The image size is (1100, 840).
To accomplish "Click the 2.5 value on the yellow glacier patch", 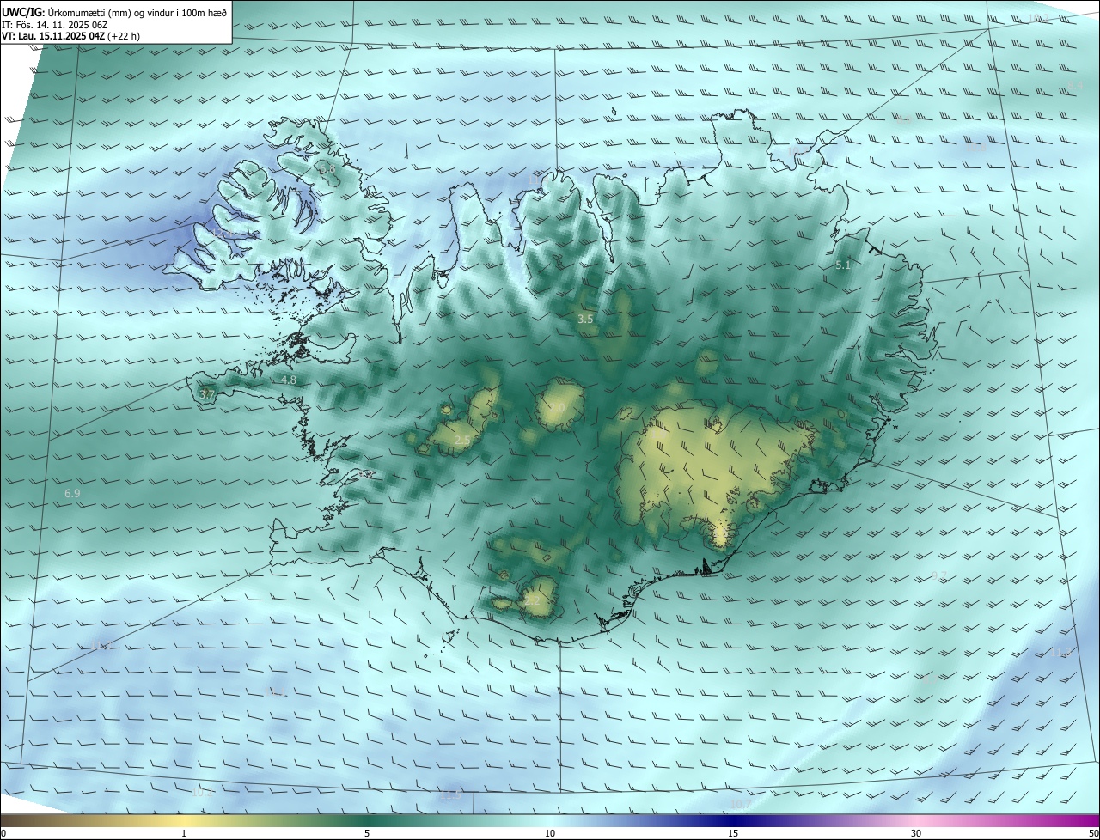I will point(462,441).
